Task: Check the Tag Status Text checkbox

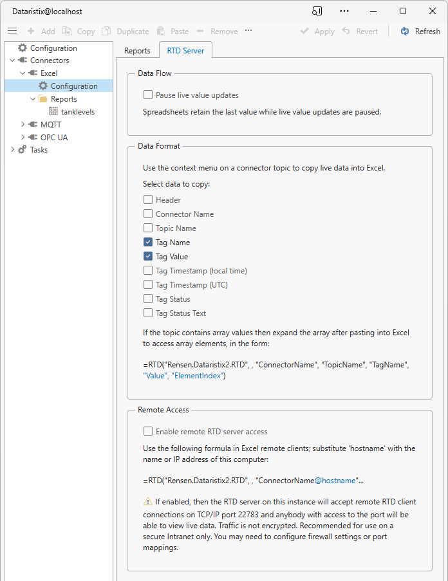Action: (x=148, y=313)
